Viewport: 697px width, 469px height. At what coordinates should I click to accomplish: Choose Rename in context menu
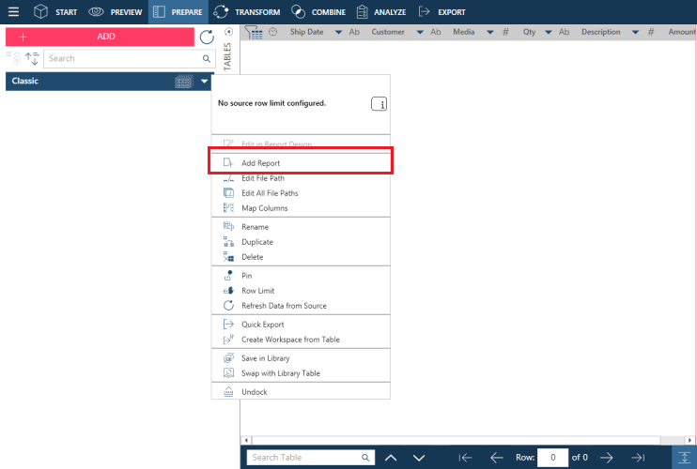coord(301,227)
